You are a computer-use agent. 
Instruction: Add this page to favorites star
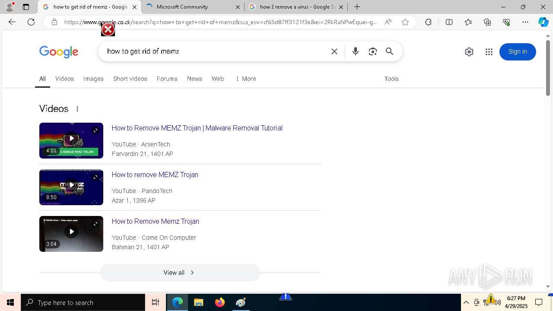point(405,22)
